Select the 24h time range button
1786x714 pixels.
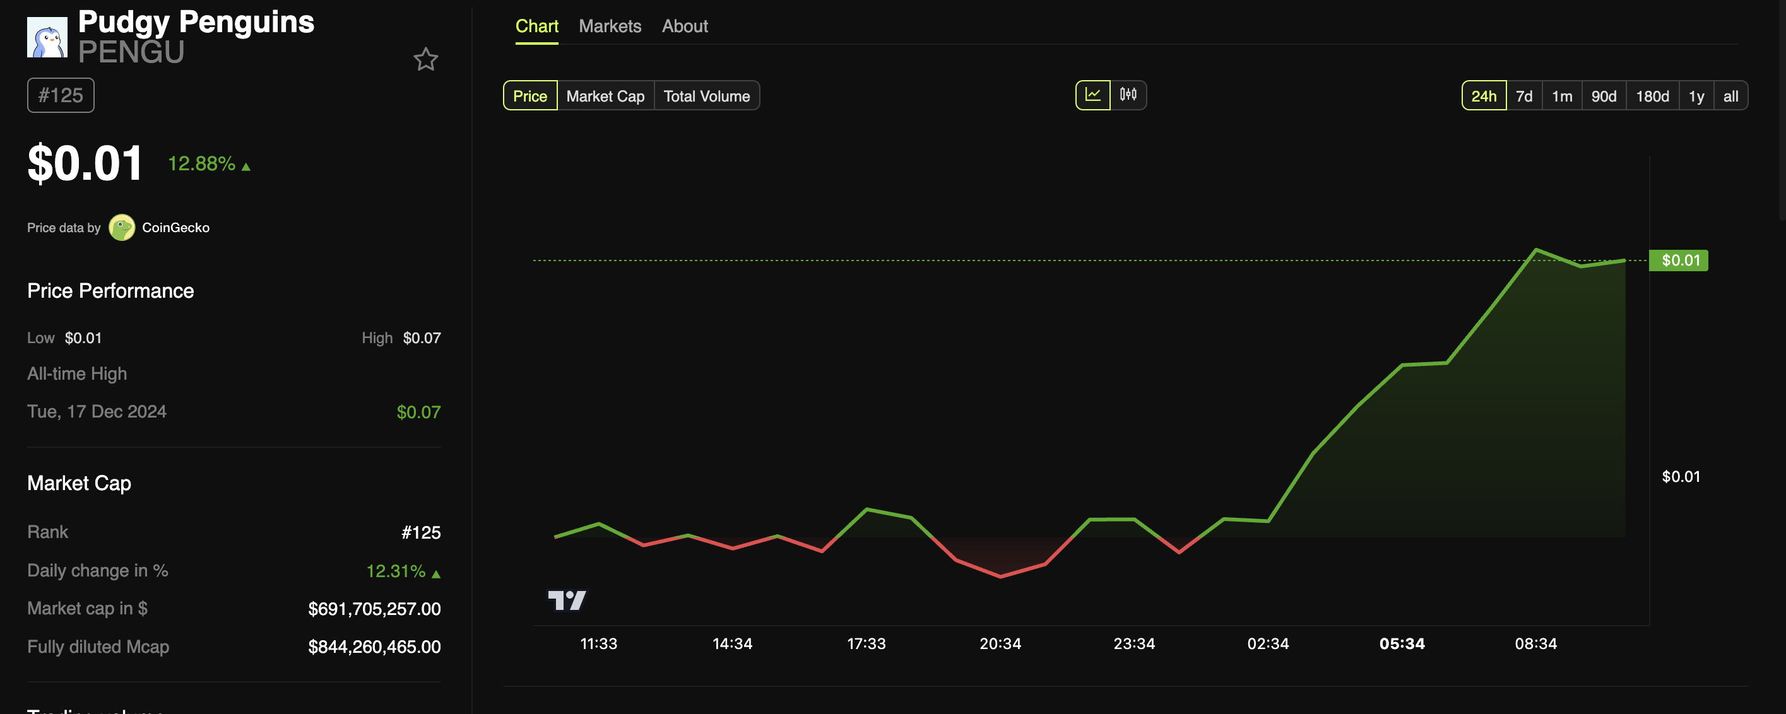1483,93
